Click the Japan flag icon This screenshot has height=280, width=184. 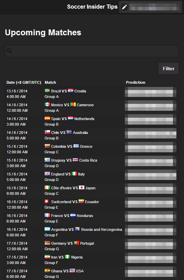(82, 188)
